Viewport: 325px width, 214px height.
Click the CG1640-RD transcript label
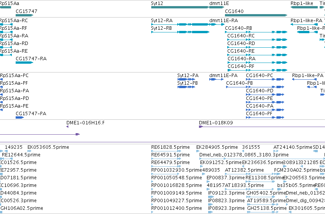pos(241,43)
